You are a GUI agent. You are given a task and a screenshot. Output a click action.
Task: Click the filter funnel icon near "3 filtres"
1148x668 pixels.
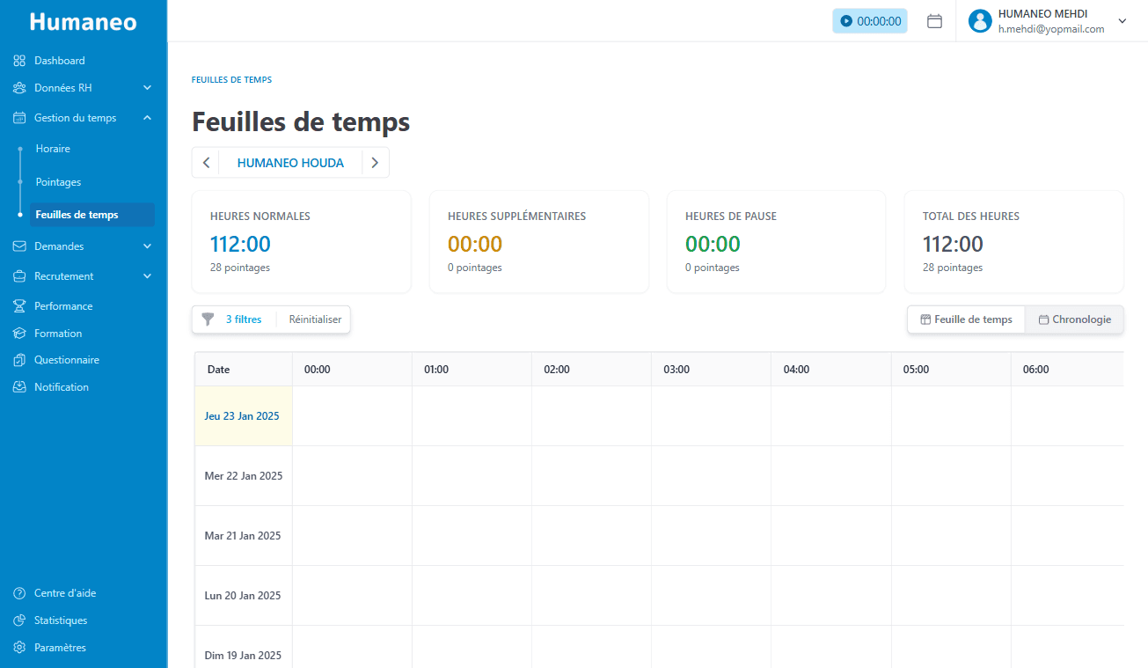(x=208, y=319)
